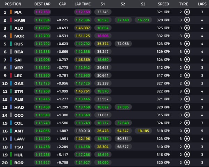Viewport: 209px width, 167px height.
Task: Click the tyre icon in ANT's row
Action: [x=187, y=130]
